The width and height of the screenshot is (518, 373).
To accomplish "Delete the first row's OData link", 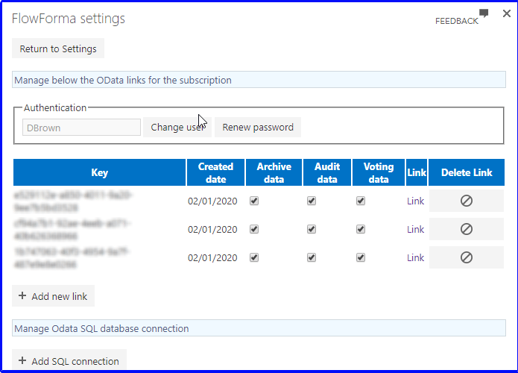I will click(467, 201).
